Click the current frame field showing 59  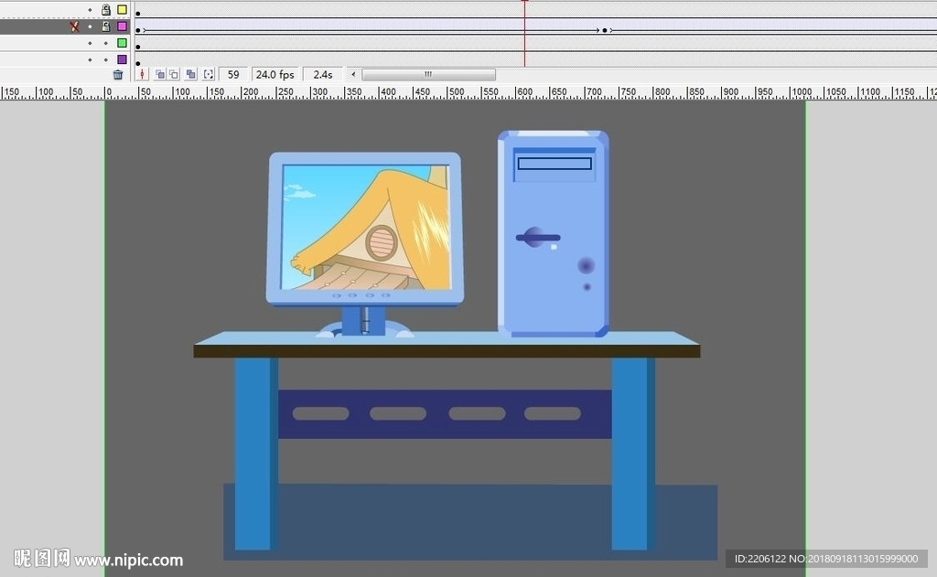tap(233, 75)
